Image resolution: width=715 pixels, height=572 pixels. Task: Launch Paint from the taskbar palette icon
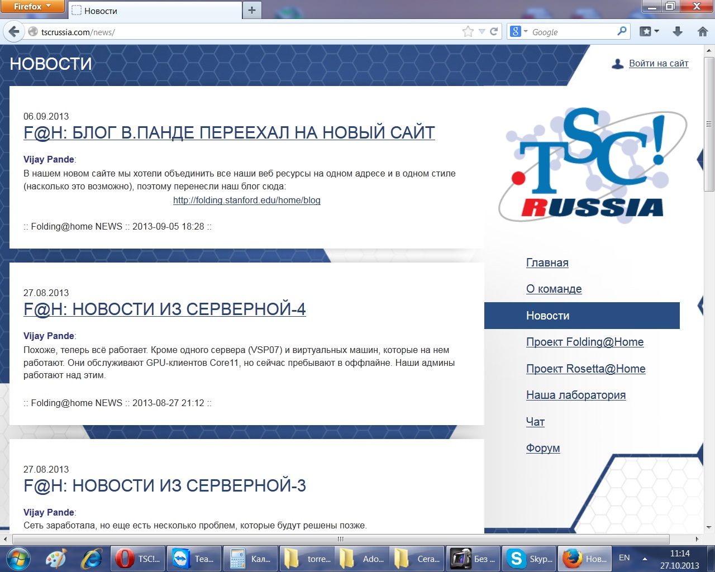click(x=55, y=559)
